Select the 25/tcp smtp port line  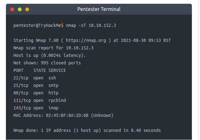36,86
